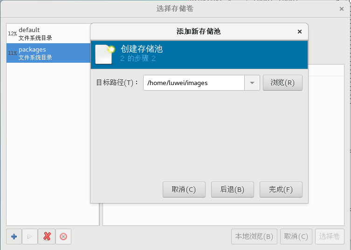Click 取消(C) in the add pool dialog
Image resolution: width=351 pixels, height=250 pixels.
coord(184,190)
